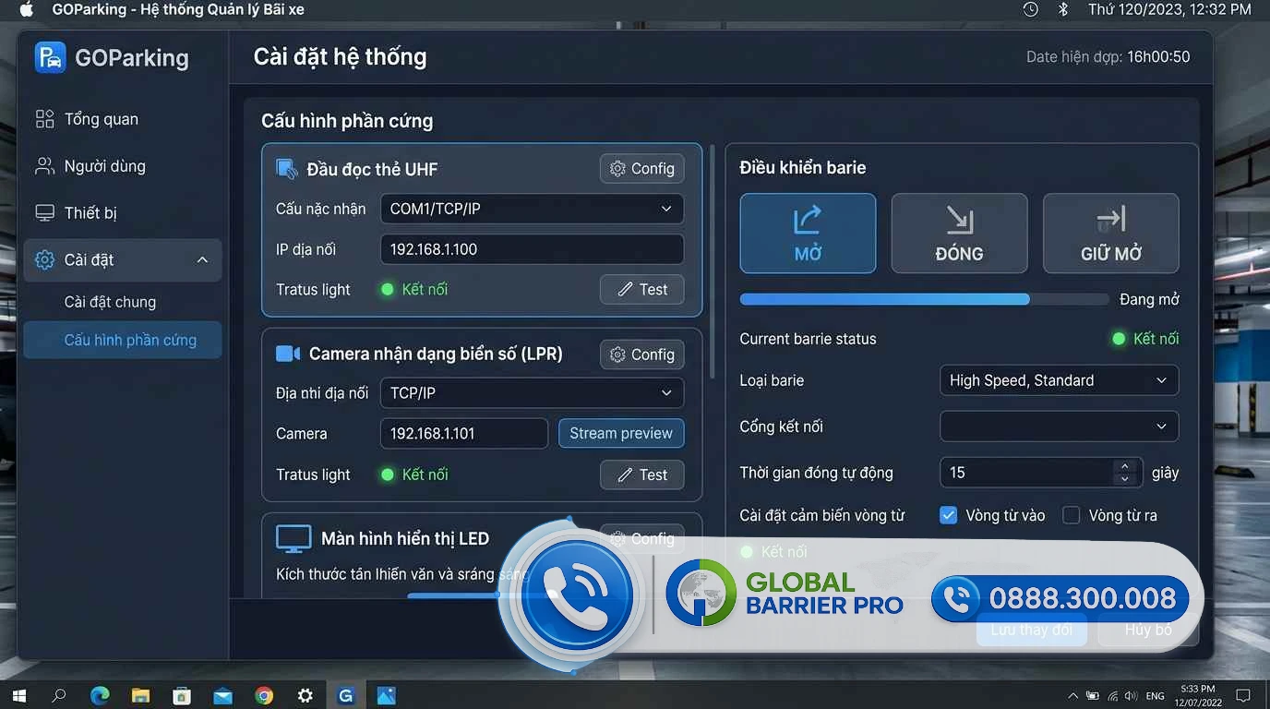Click the Người dùng people icon
The width and height of the screenshot is (1270, 709).
pos(44,166)
